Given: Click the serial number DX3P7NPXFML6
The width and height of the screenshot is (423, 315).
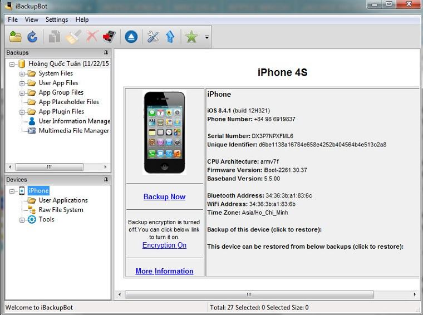Looking at the screenshot, I should [273, 136].
